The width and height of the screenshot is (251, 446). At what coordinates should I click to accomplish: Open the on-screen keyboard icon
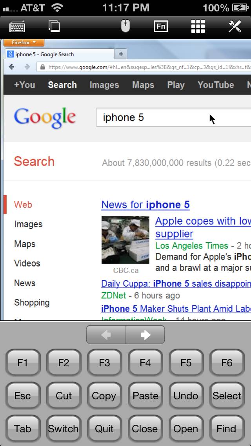tap(17, 27)
